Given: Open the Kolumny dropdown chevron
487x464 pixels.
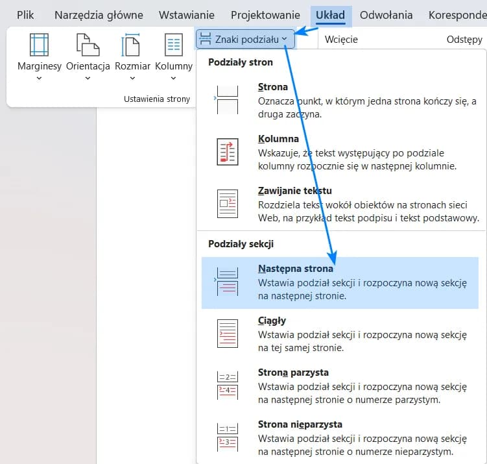Looking at the screenshot, I should (173, 79).
